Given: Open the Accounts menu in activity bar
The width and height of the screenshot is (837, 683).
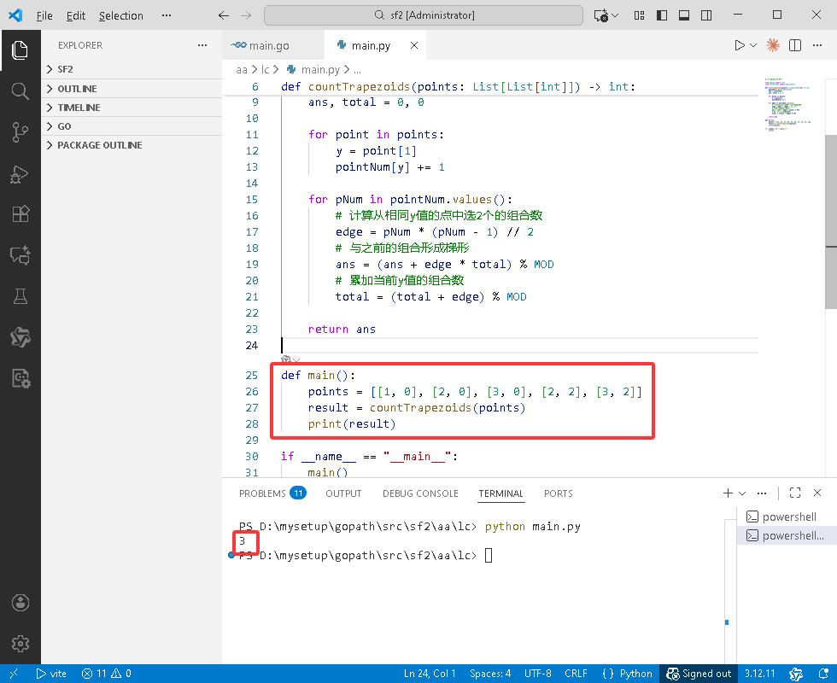Looking at the screenshot, I should click(20, 603).
